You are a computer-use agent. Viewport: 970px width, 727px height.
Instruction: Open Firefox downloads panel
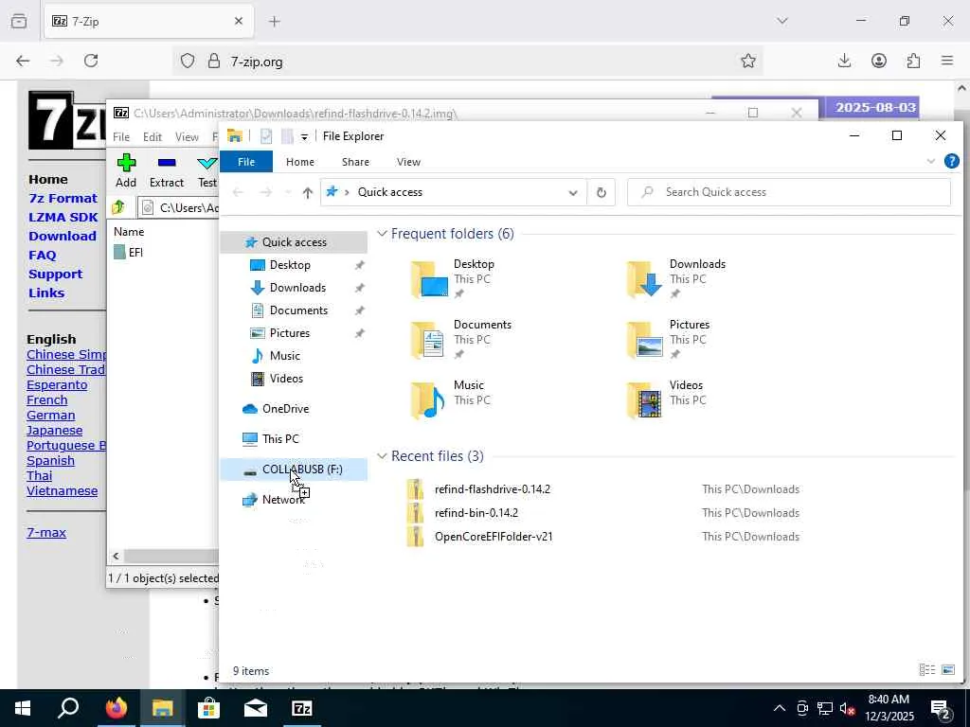[844, 61]
